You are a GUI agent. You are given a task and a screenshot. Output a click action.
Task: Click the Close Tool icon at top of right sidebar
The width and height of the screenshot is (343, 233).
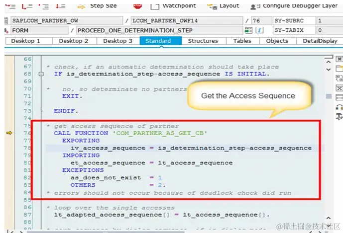click(339, 59)
